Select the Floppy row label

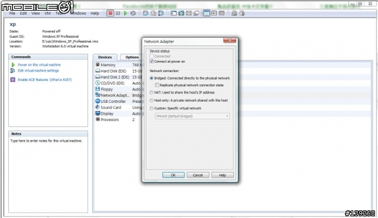point(106,89)
